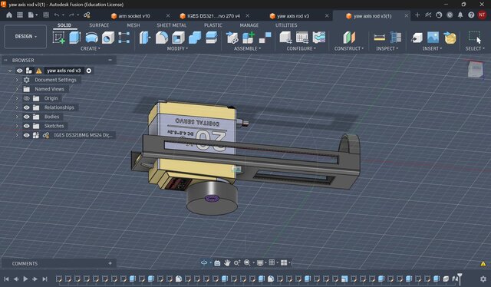Image resolution: width=491 pixels, height=287 pixels.
Task: Collapse the yaw axis rod v3 root node
Action: (10, 71)
